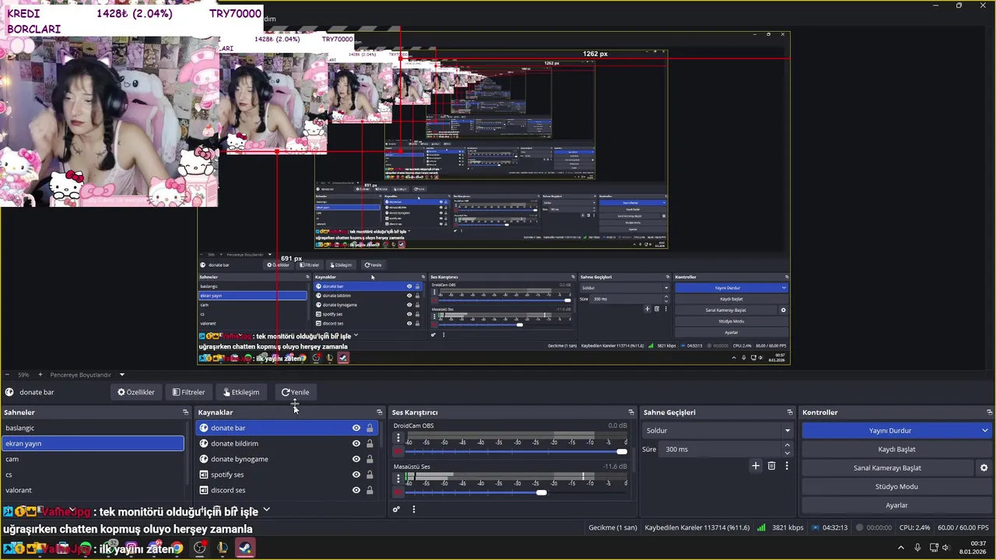Screen dimensions: 996x560
Task: Select the ekran yayın scene
Action: click(93, 443)
